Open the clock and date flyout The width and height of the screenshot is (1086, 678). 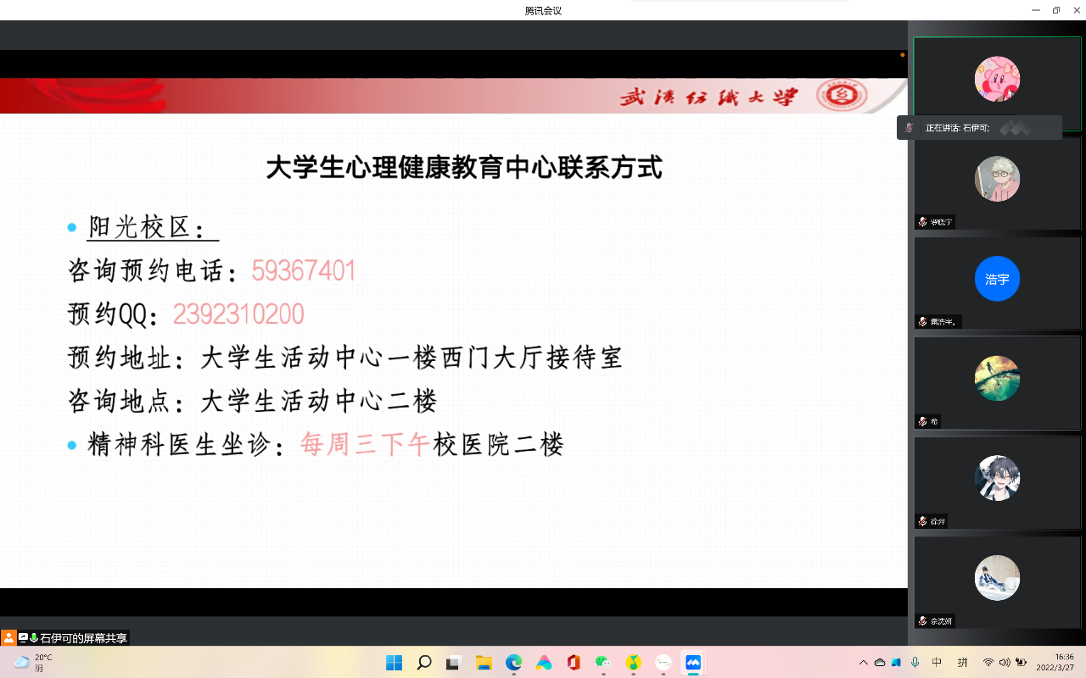(1064, 662)
